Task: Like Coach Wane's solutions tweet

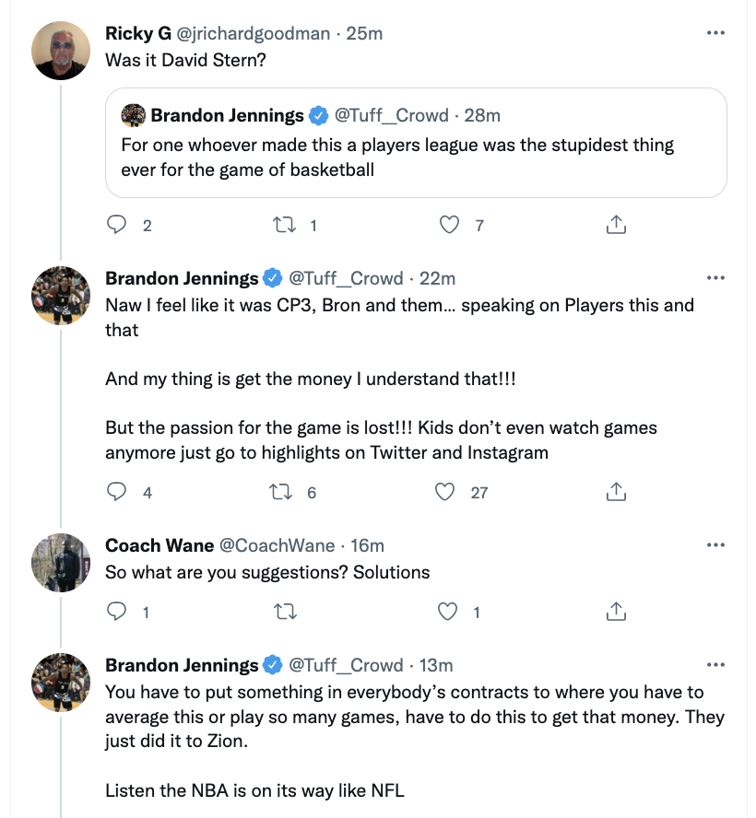Action: click(x=447, y=611)
